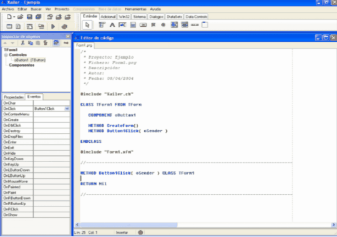337x237 pixels.
Task: Select the Memo component icon
Action: (x=133, y=25)
